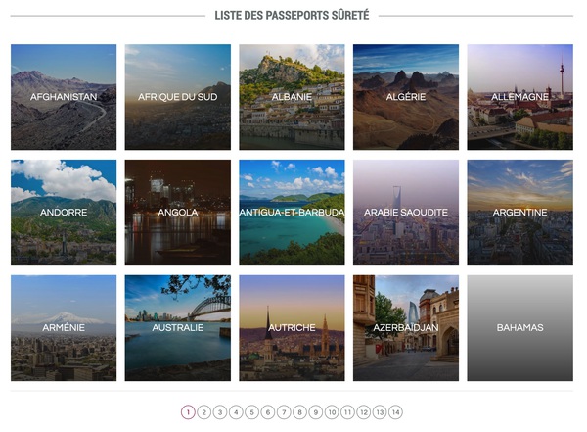The height and width of the screenshot is (432, 587).
Task: Go to last page 14
Action: pyautogui.click(x=395, y=412)
